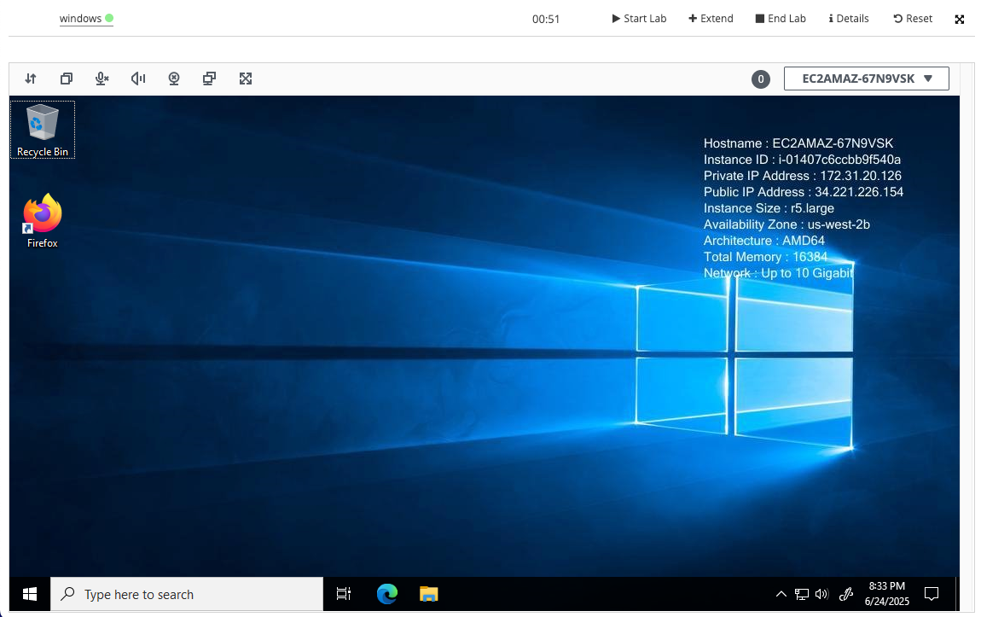Click Reset in the lab header
The height and width of the screenshot is (617, 981).
pyautogui.click(x=913, y=19)
